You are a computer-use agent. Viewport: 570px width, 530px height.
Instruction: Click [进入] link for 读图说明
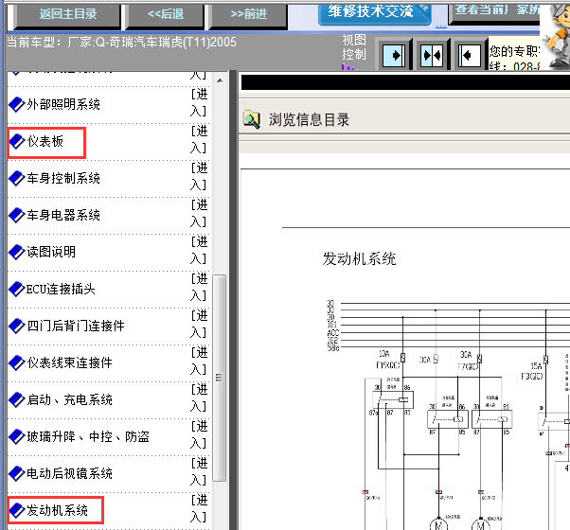(199, 250)
